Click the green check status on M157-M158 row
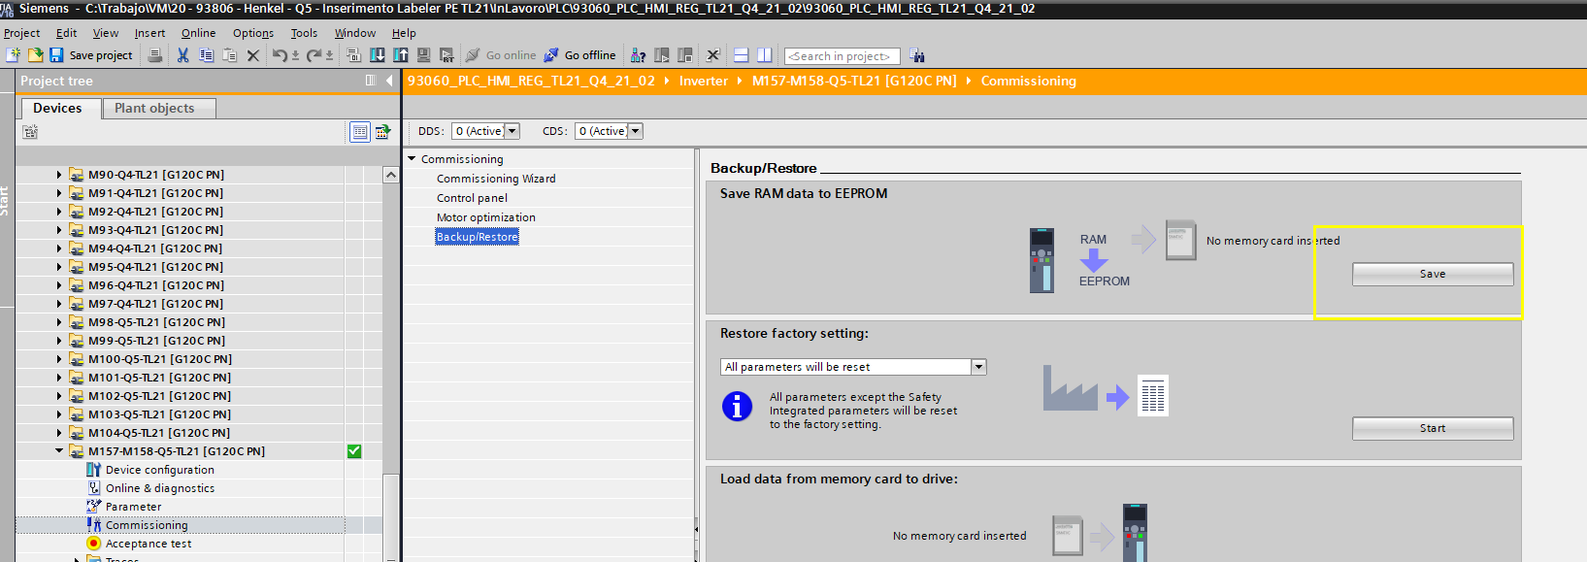The width and height of the screenshot is (1587, 562). (x=354, y=451)
